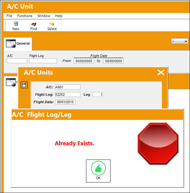Click the Flight Date From field
The width and height of the screenshot is (190, 193).
click(84, 61)
